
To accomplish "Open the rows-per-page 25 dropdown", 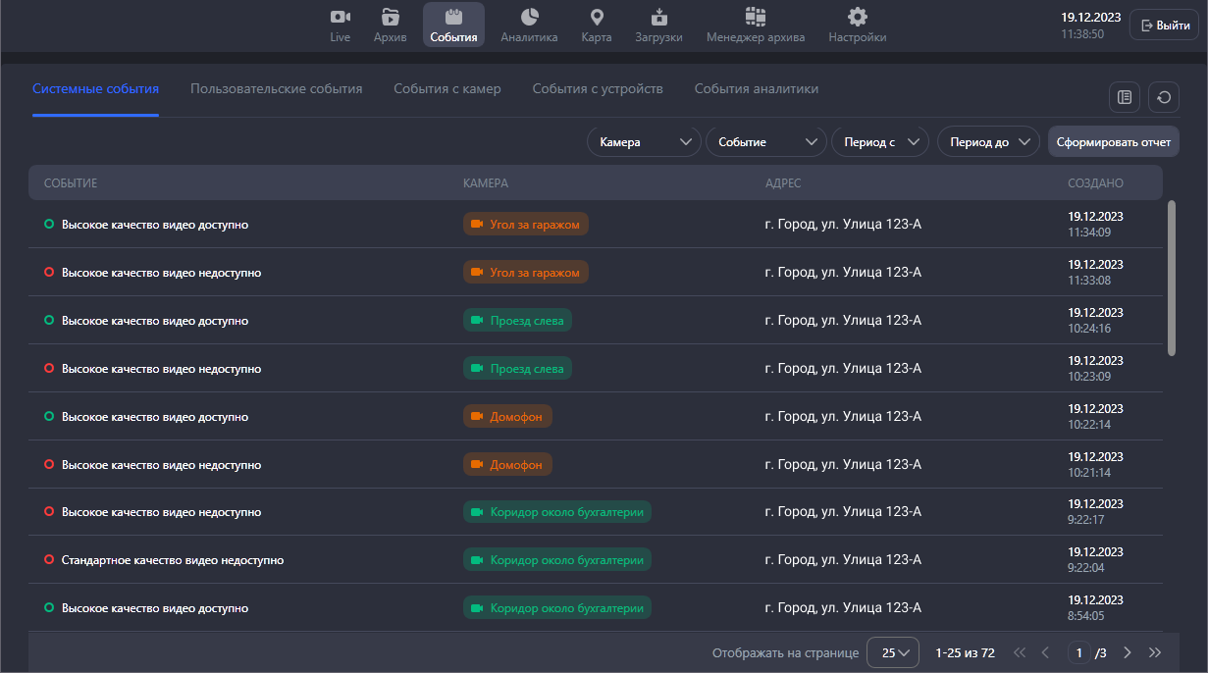I will (x=892, y=652).
